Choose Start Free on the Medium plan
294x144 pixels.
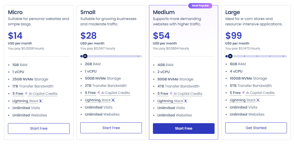[183, 129]
